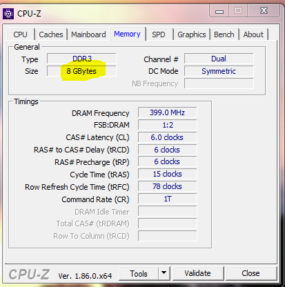Open the Mainboard tab
This screenshot has width=285, height=287.
[x=88, y=34]
